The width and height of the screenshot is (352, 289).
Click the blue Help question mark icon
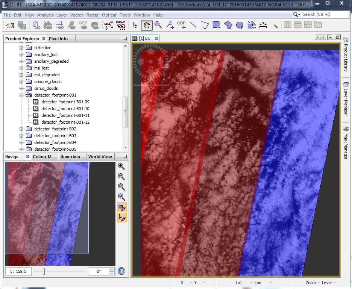pos(121,271)
